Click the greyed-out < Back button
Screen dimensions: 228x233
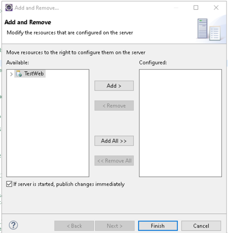click(74, 226)
